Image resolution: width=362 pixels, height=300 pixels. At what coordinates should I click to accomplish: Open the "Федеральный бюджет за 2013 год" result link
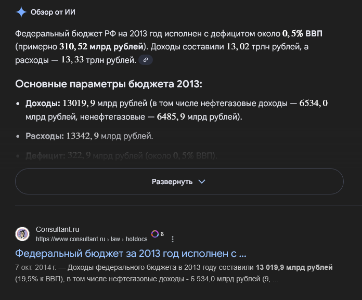tap(131, 254)
